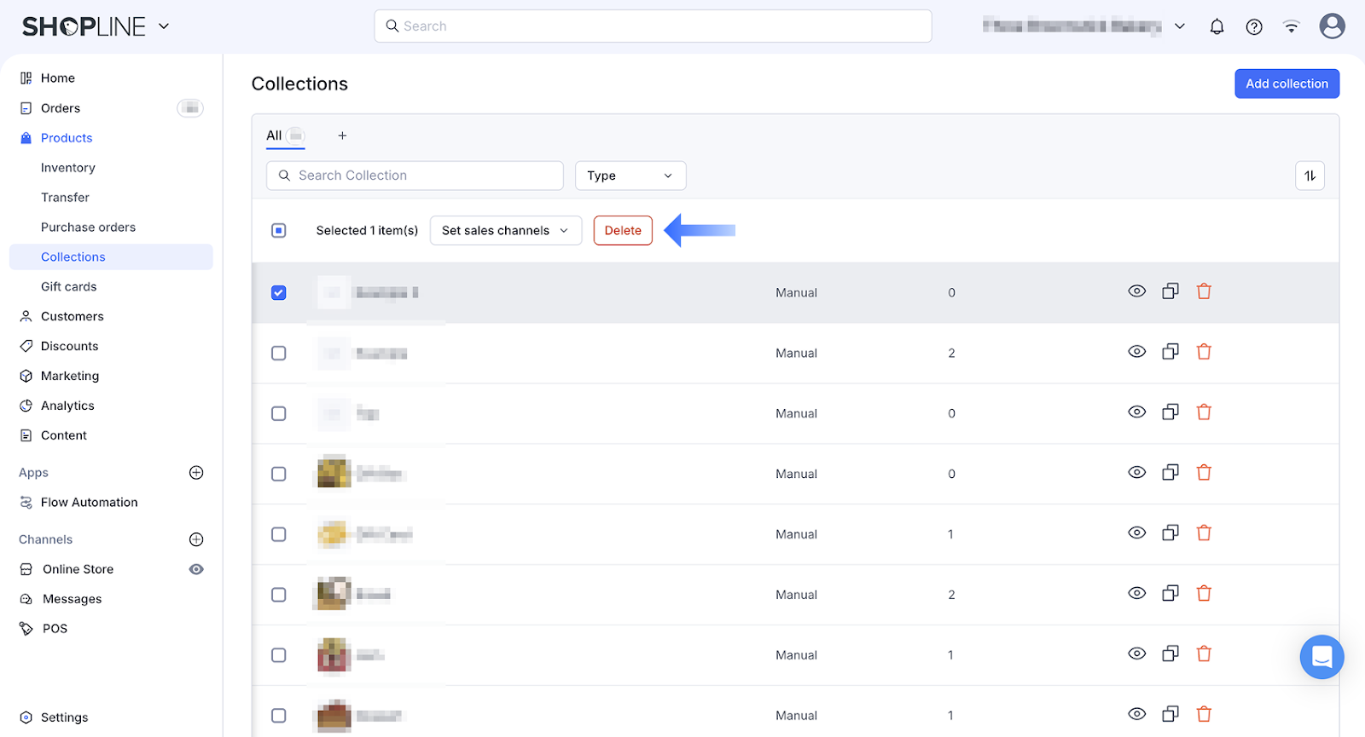Click the user account avatar icon

point(1332,26)
